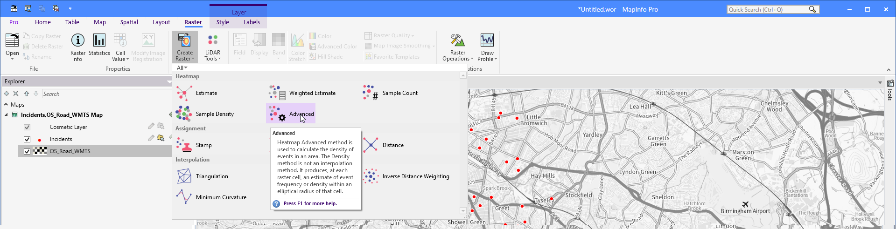Image resolution: width=896 pixels, height=229 pixels.
Task: Select the Sample Density method
Action: click(x=205, y=114)
